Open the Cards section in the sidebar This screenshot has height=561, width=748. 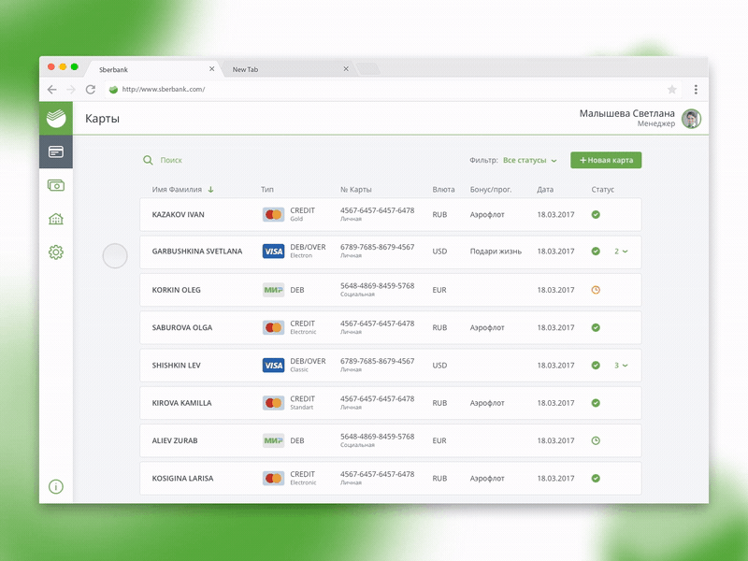[56, 151]
